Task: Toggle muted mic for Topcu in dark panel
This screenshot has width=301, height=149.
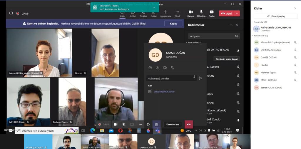Action: [x=238, y=94]
